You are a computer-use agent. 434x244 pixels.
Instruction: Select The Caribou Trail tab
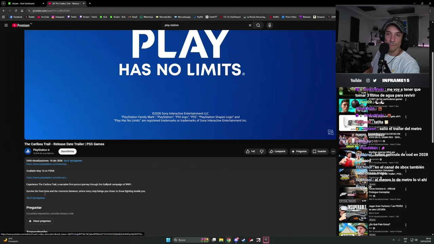pos(66,3)
